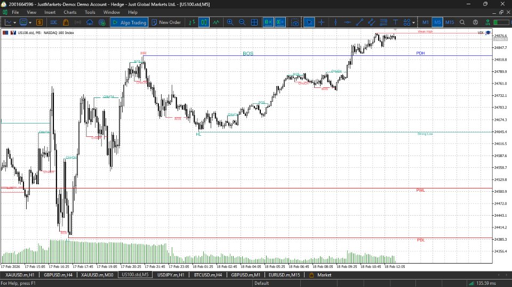The image size is (512, 287).
Task: Select the text label T tool
Action: point(395,22)
